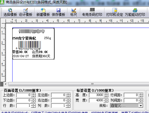The width and height of the screenshot is (149, 113).
Task: Toggle the 标尺 ruler tool
Action: 74,12
